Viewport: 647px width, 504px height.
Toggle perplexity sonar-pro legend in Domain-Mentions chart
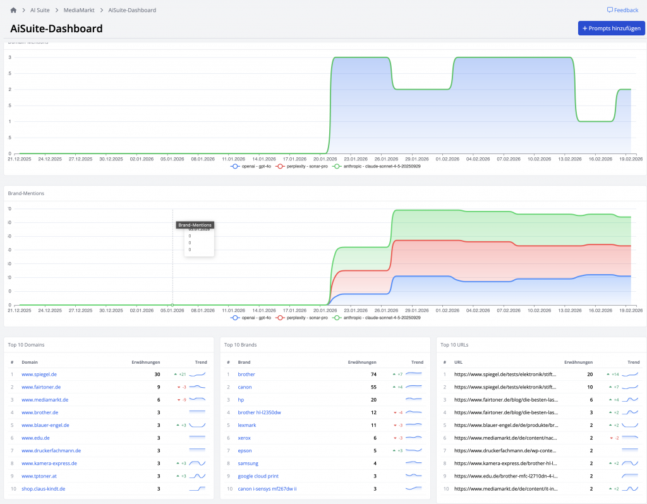[x=303, y=166]
